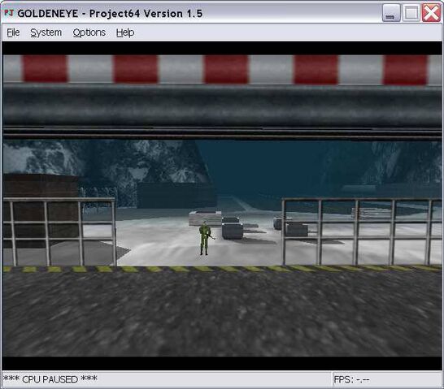444x389 pixels.
Task: Close the GoldenEye Project64 window
Action: (431, 13)
